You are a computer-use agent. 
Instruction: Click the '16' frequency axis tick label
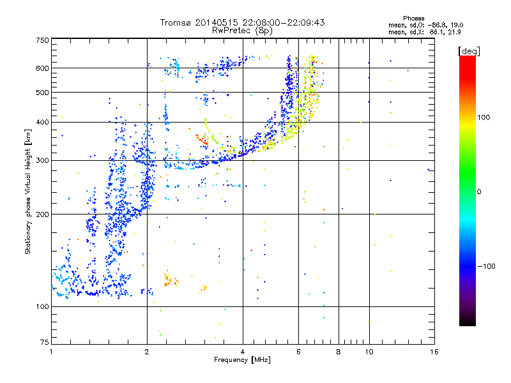[x=434, y=352]
